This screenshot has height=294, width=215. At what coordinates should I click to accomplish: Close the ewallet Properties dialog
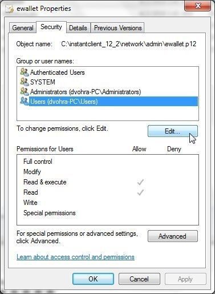click(x=197, y=6)
